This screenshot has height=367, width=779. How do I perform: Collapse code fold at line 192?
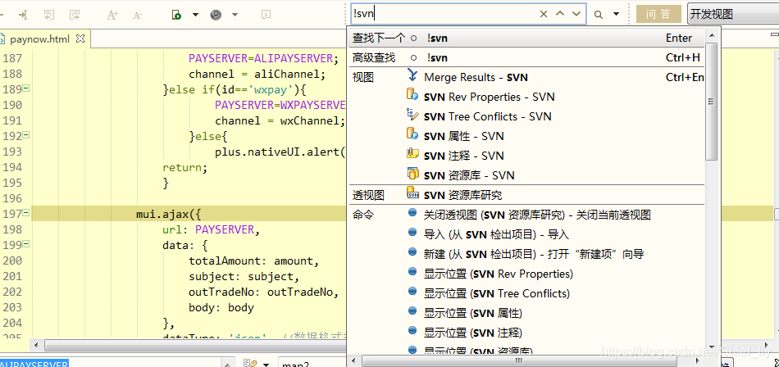click(26, 134)
